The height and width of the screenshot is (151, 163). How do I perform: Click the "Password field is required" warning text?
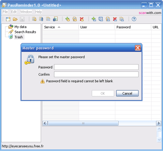point(80,81)
